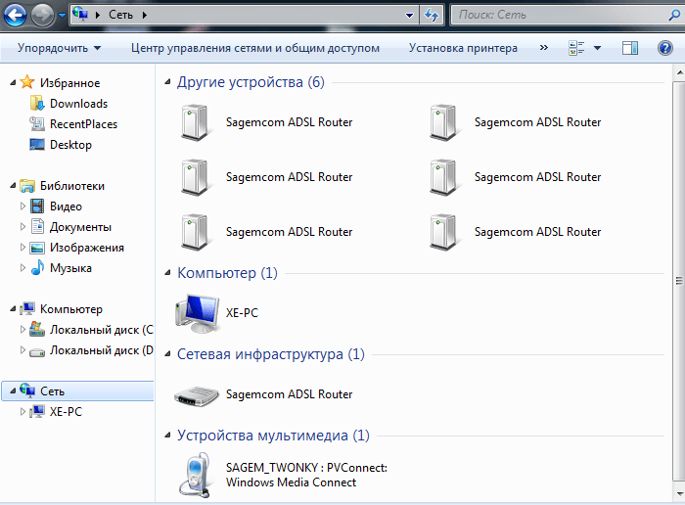Click Центр управления сетями и общим доступом
Screen dimensions: 685x505
click(x=254, y=48)
